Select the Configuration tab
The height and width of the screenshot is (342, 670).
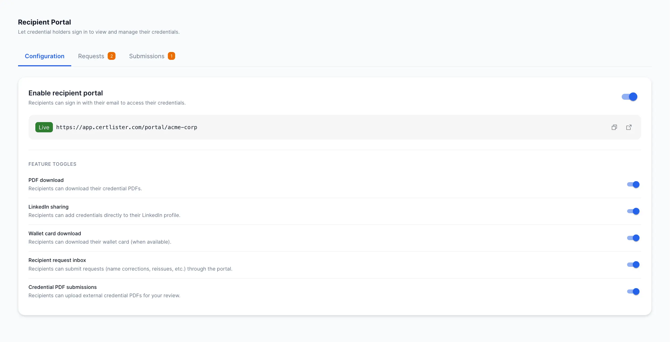[x=45, y=56]
